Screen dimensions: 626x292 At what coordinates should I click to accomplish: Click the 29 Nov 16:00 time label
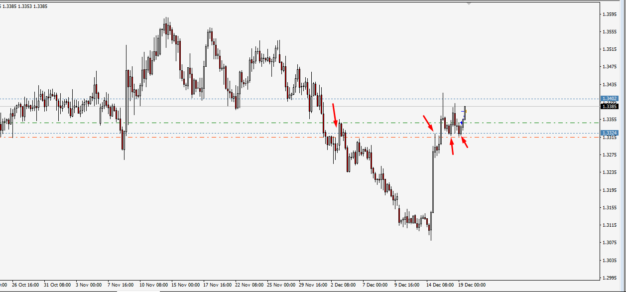tap(313, 285)
